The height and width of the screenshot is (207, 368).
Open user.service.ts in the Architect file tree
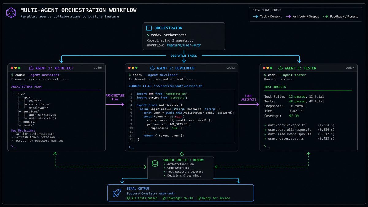42,118
